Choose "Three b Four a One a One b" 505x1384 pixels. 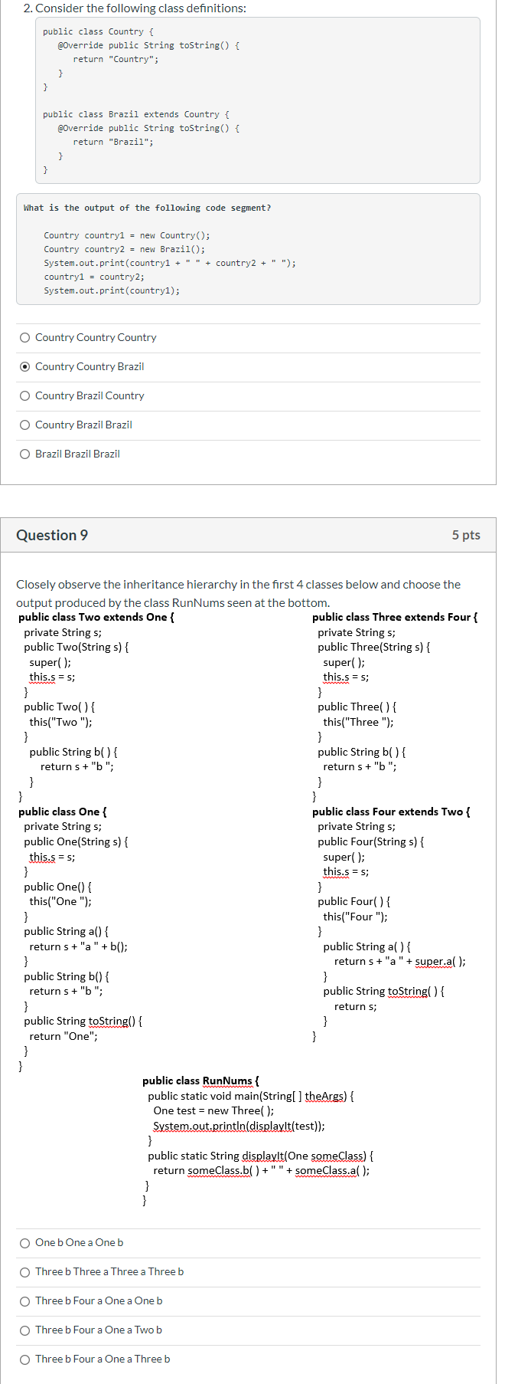click(x=99, y=1300)
